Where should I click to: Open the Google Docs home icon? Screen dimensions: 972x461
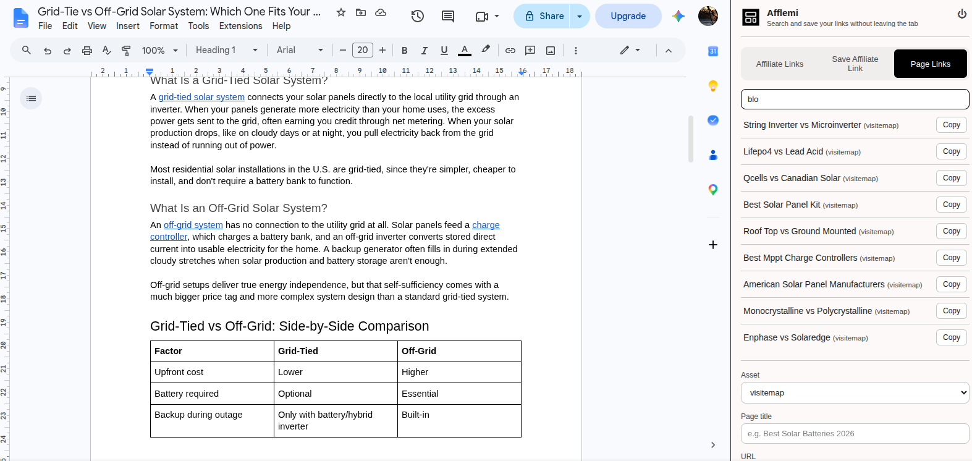pyautogui.click(x=20, y=18)
